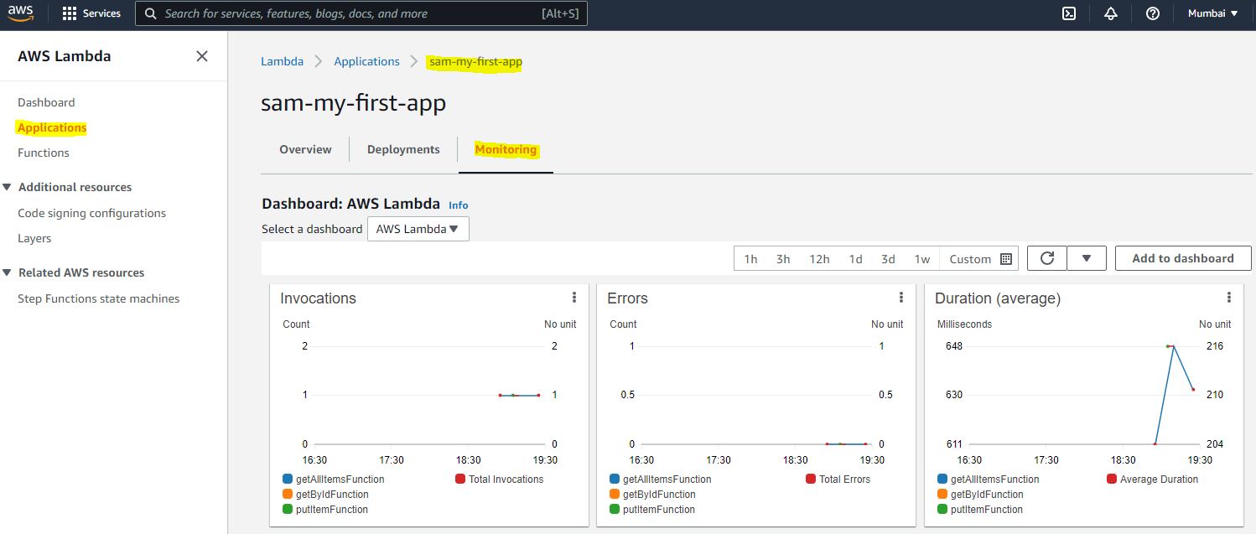Open the refresh interval dropdown arrow

1087,258
